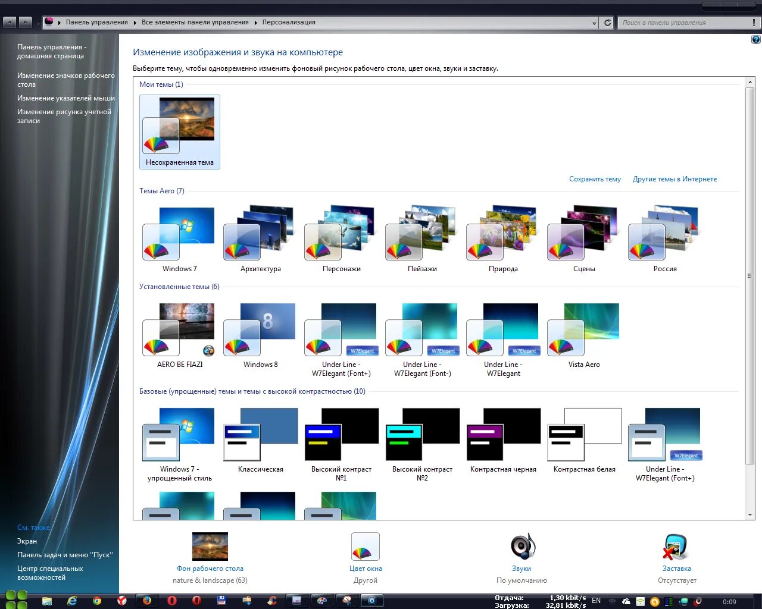Viewport: 762px width, 609px height.
Task: Click the EN language indicator
Action: tap(597, 601)
